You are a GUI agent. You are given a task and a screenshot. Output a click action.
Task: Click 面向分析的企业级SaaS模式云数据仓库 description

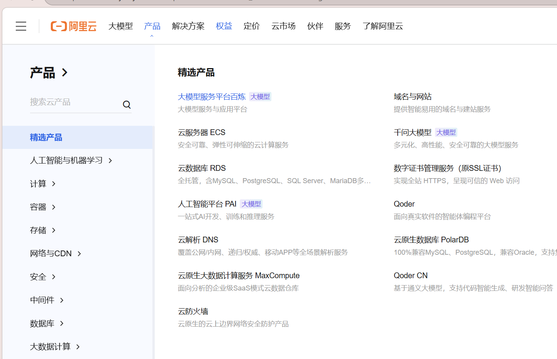click(238, 288)
